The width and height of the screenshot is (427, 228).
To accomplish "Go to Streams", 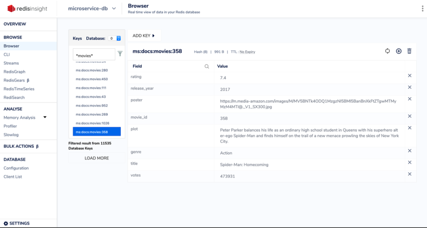I will [x=11, y=63].
